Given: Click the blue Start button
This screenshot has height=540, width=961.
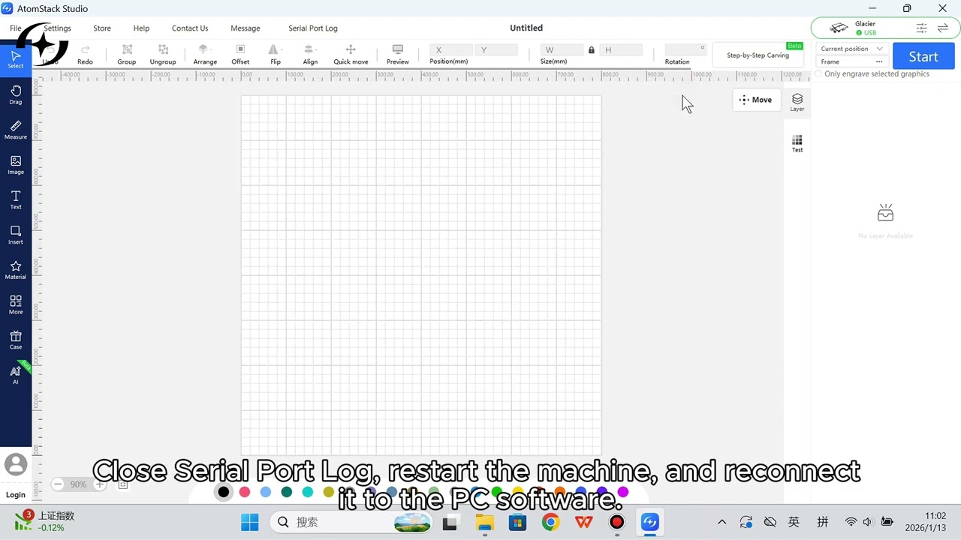Looking at the screenshot, I should pos(923,56).
